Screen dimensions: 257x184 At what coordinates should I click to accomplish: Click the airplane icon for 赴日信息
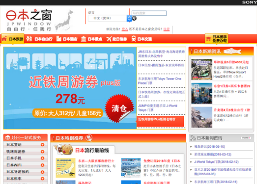[x=109, y=39]
